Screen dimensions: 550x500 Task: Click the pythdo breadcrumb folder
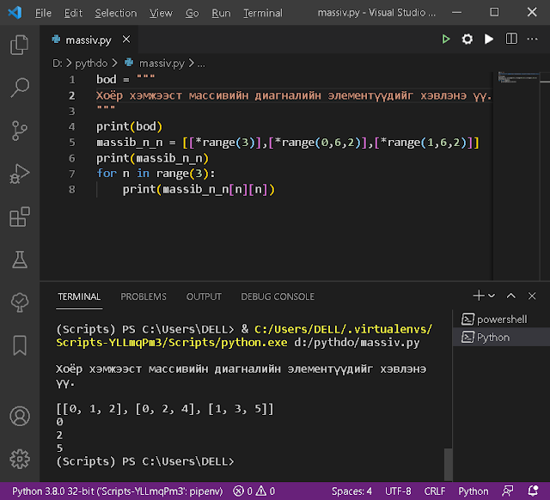click(x=91, y=64)
